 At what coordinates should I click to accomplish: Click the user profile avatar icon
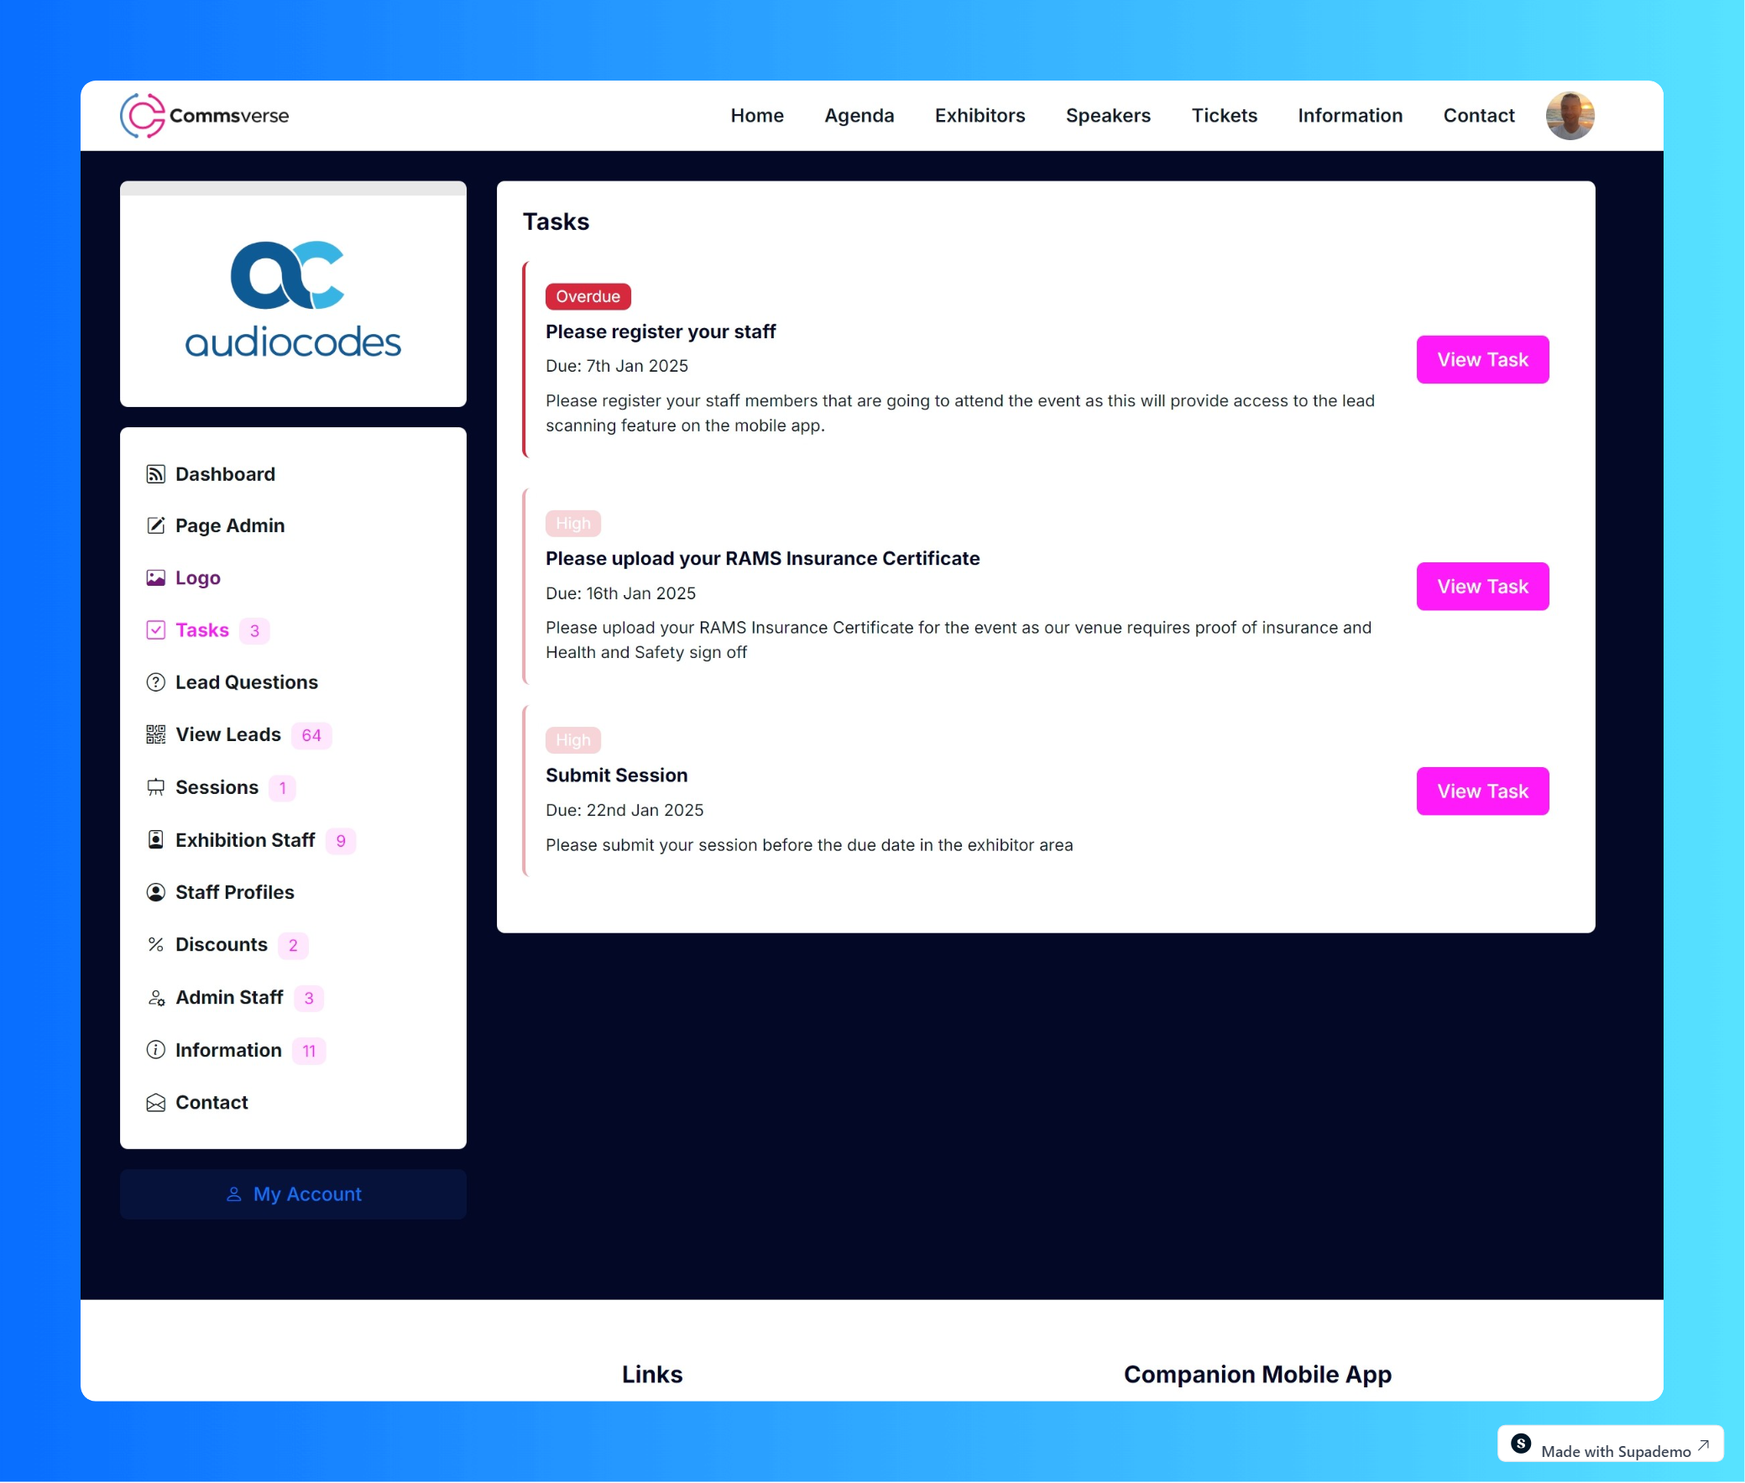(x=1570, y=116)
